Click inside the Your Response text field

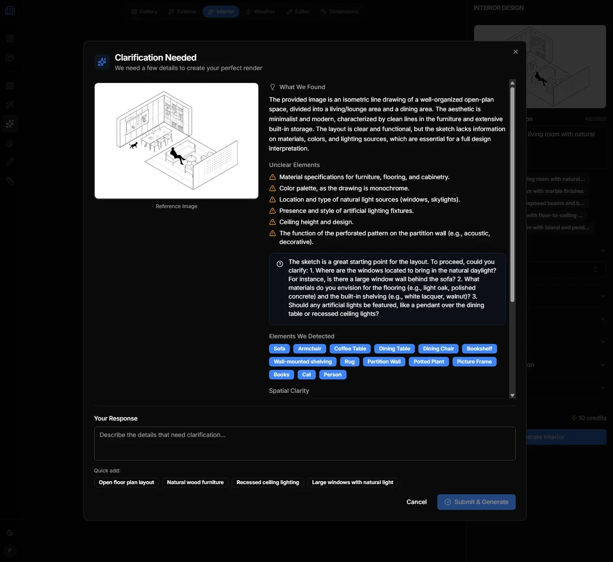point(305,443)
